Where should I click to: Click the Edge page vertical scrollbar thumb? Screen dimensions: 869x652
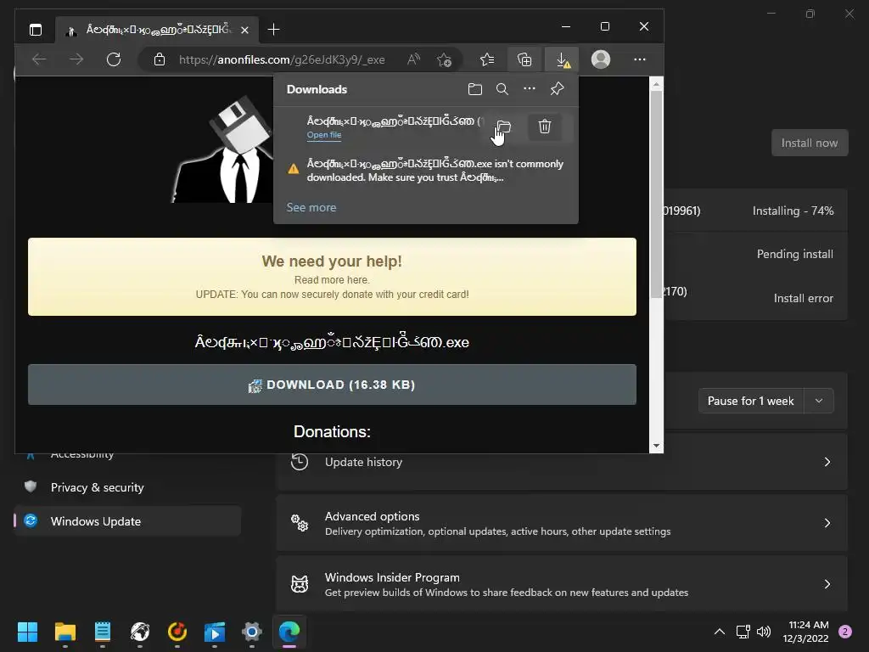point(656,194)
